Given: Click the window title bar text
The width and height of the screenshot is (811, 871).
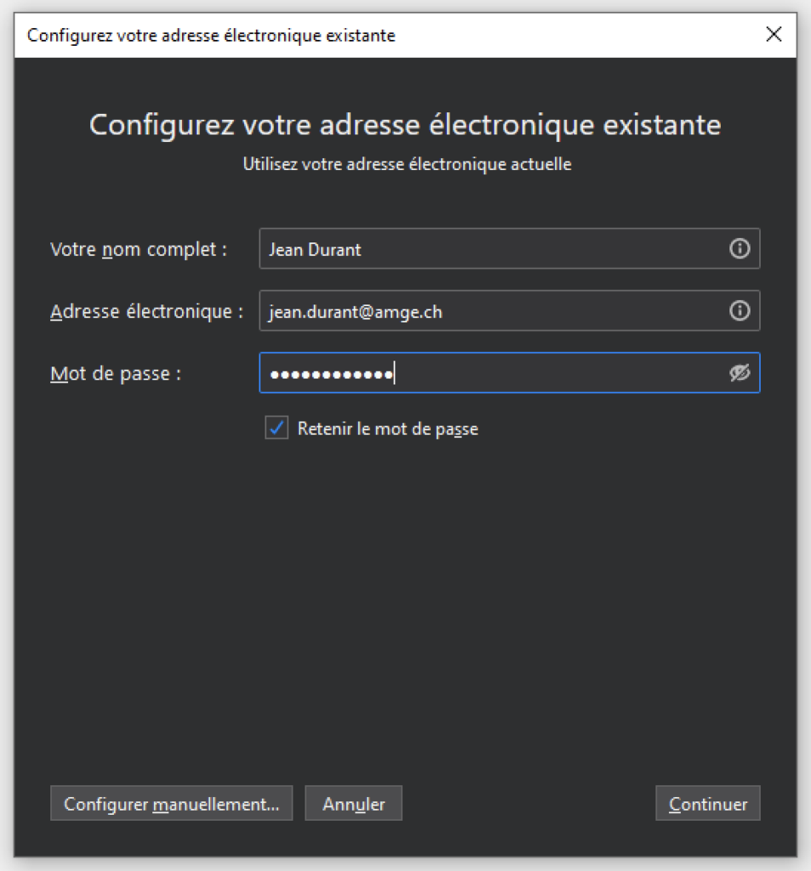Looking at the screenshot, I should pyautogui.click(x=211, y=36).
